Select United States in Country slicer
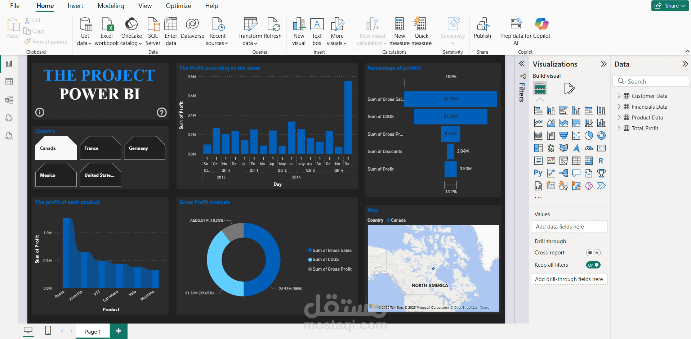 point(100,175)
